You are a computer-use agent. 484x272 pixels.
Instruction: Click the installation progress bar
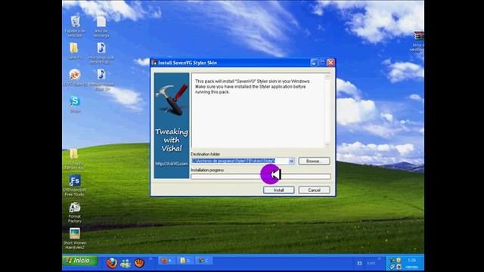click(260, 176)
